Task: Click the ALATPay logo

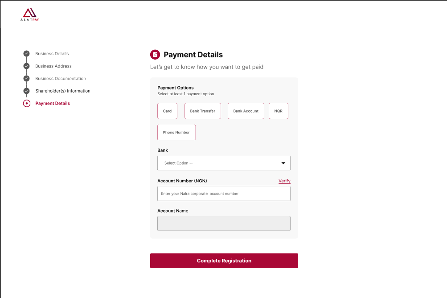Action: pos(30,15)
